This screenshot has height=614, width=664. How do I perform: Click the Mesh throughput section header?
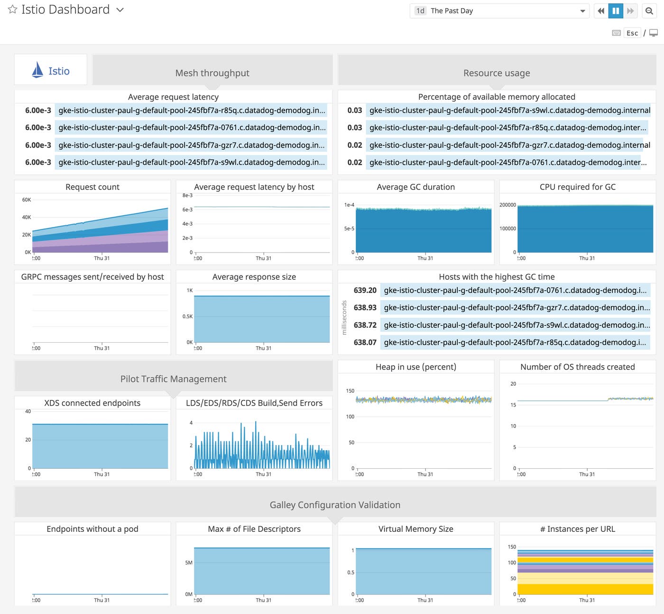pyautogui.click(x=212, y=73)
